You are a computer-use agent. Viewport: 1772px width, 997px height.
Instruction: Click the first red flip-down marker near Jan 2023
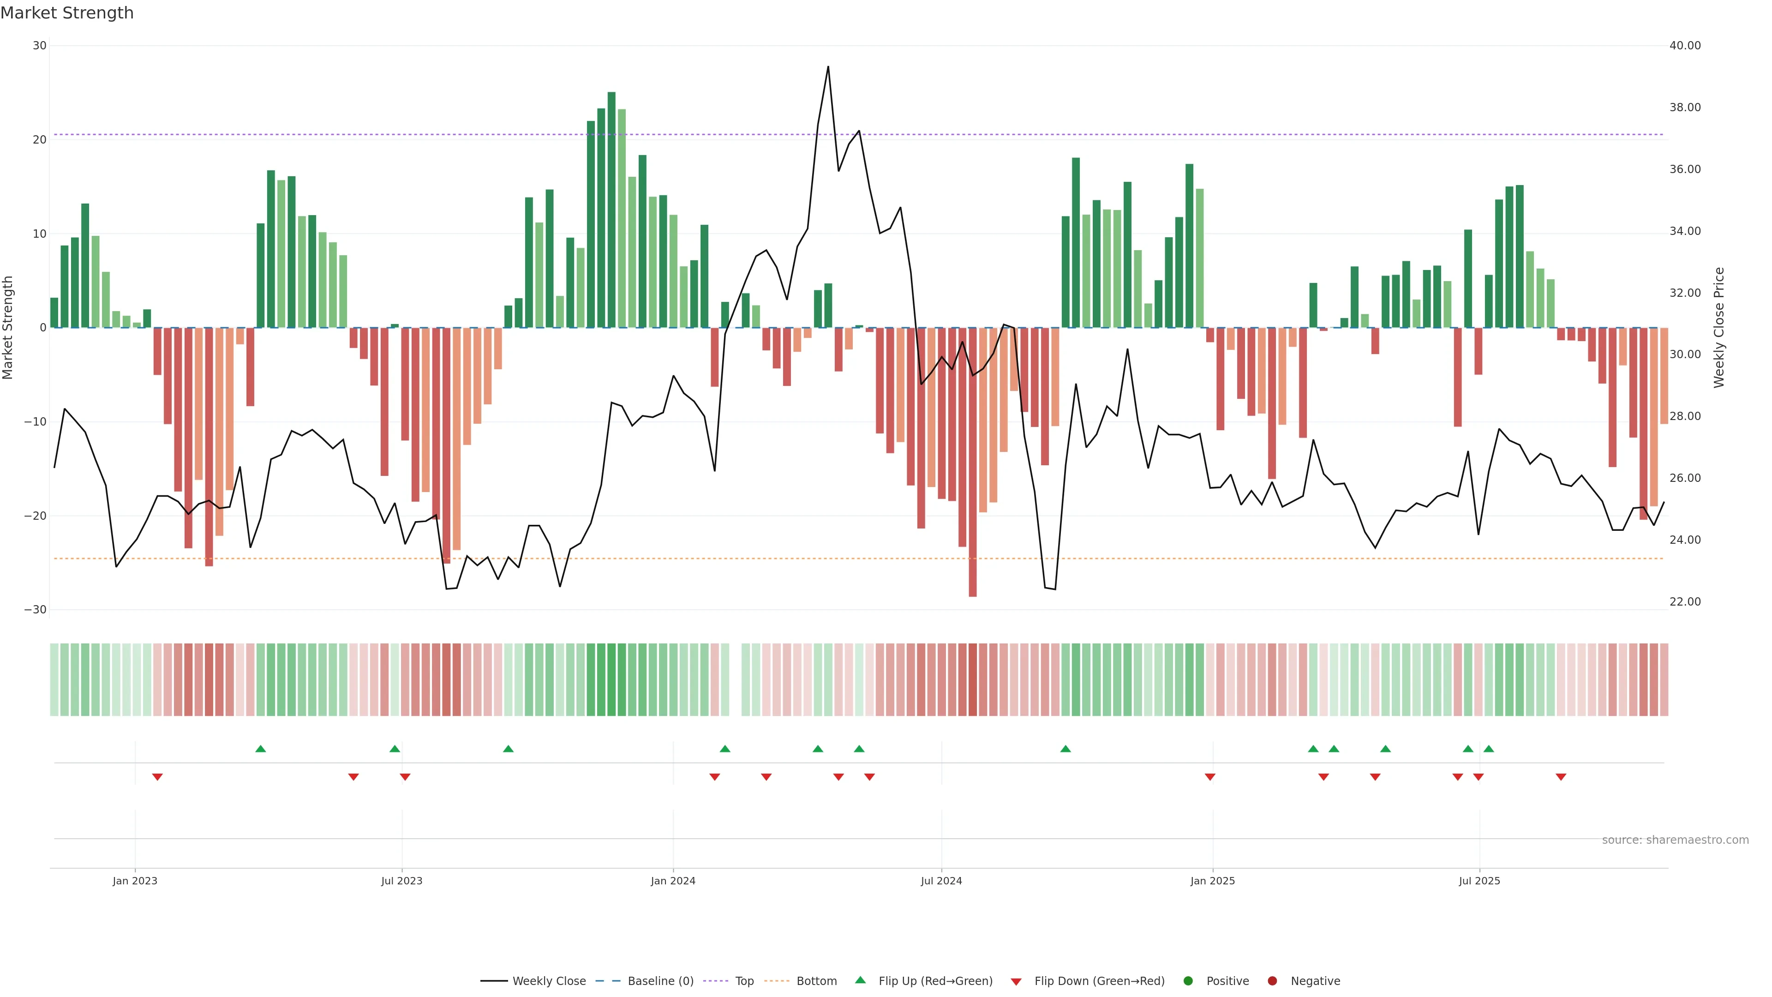pos(157,777)
